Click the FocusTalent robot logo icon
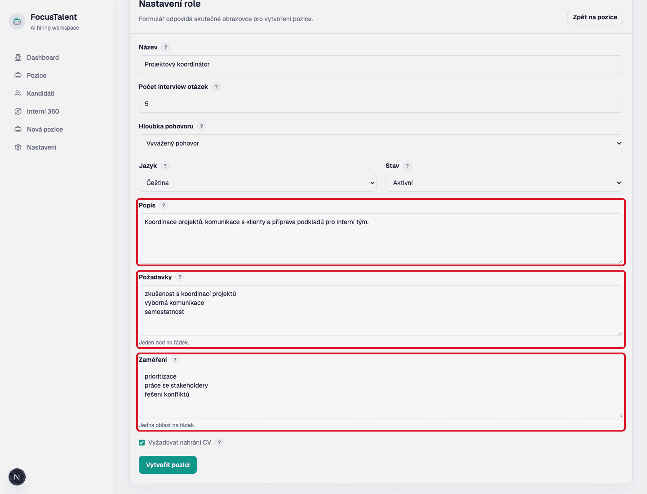647x494 pixels. [17, 21]
